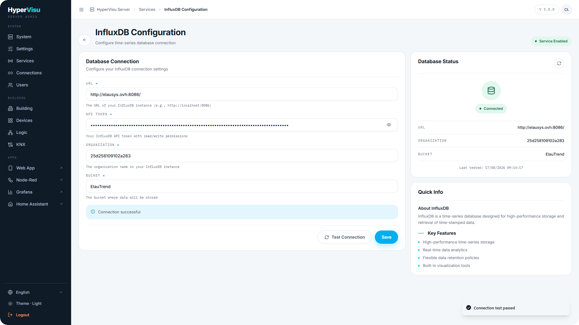This screenshot has height=325, width=579.
Task: Select Devices in the sidebar
Action: [35, 120]
